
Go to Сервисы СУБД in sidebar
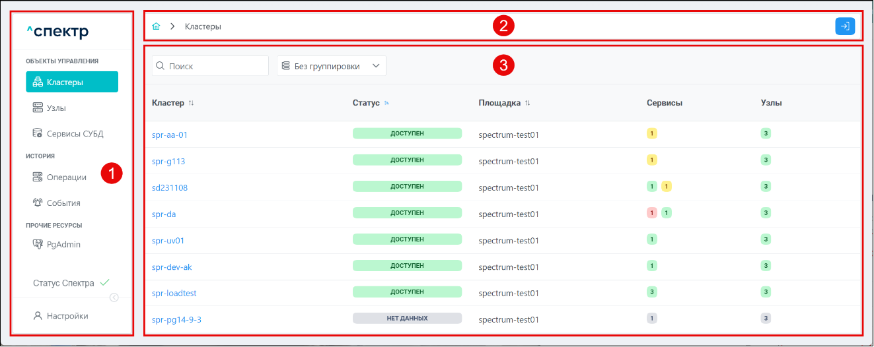click(74, 133)
